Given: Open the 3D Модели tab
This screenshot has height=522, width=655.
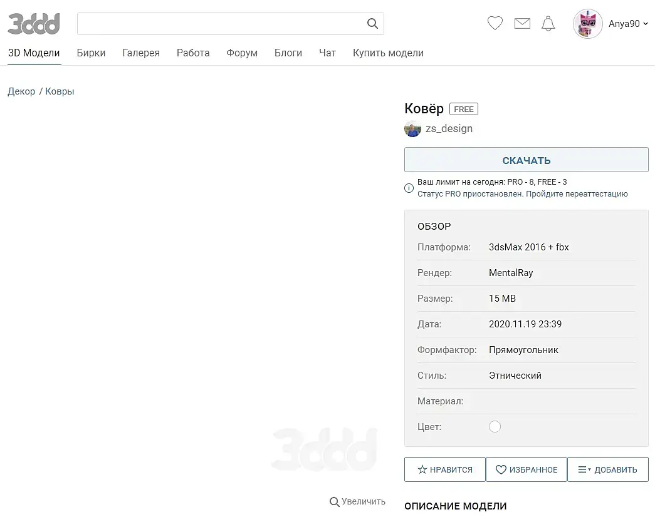Looking at the screenshot, I should tap(34, 53).
